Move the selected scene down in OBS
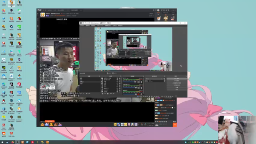 tap(89, 94)
